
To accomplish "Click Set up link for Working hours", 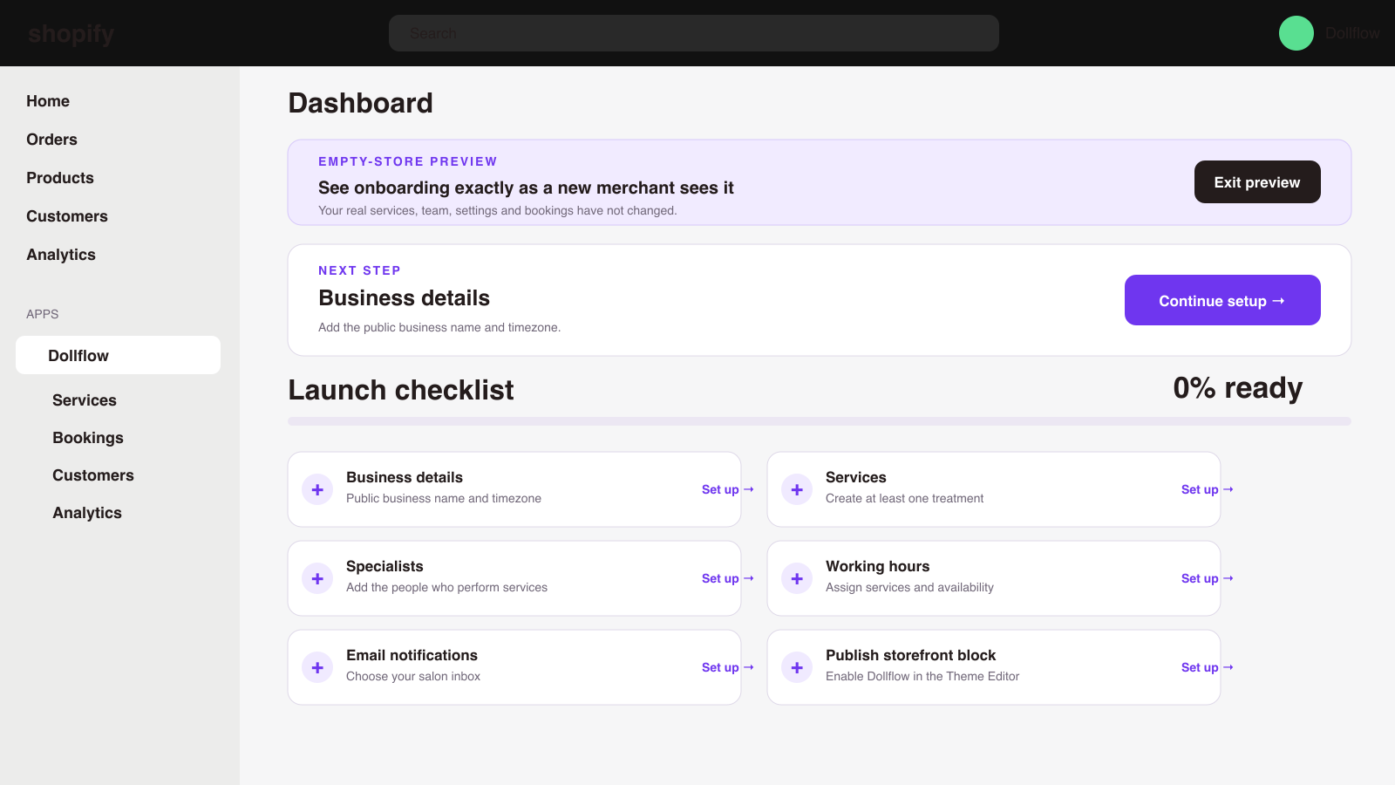I will [x=1207, y=578].
